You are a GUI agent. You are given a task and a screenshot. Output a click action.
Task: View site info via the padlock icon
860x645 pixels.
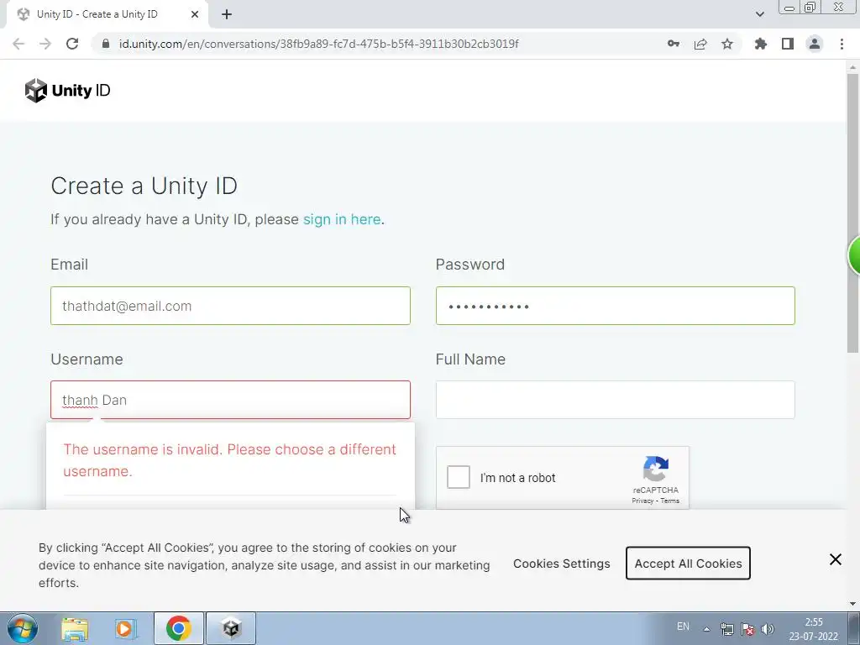pyautogui.click(x=106, y=44)
